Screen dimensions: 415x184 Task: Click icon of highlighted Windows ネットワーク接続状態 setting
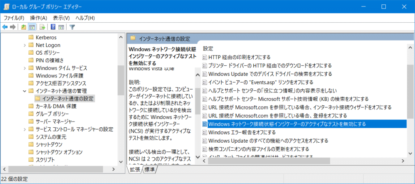(204, 124)
